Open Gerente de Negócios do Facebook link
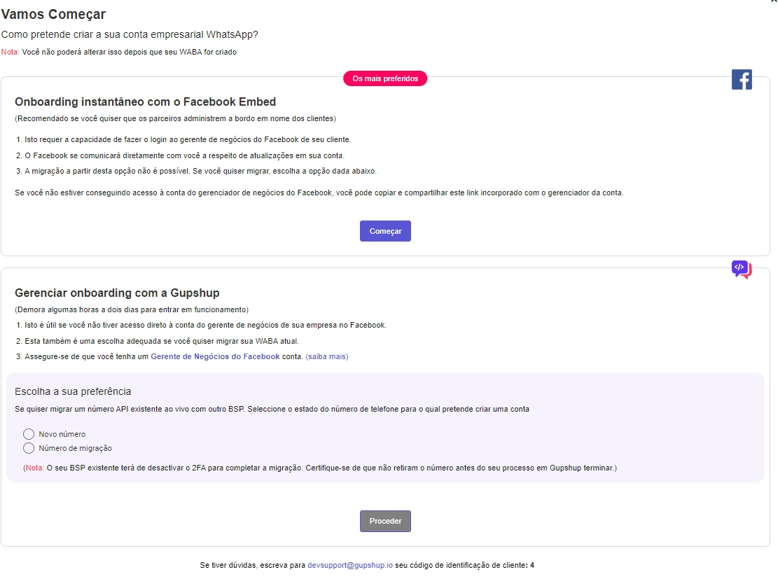The image size is (778, 579). (216, 357)
